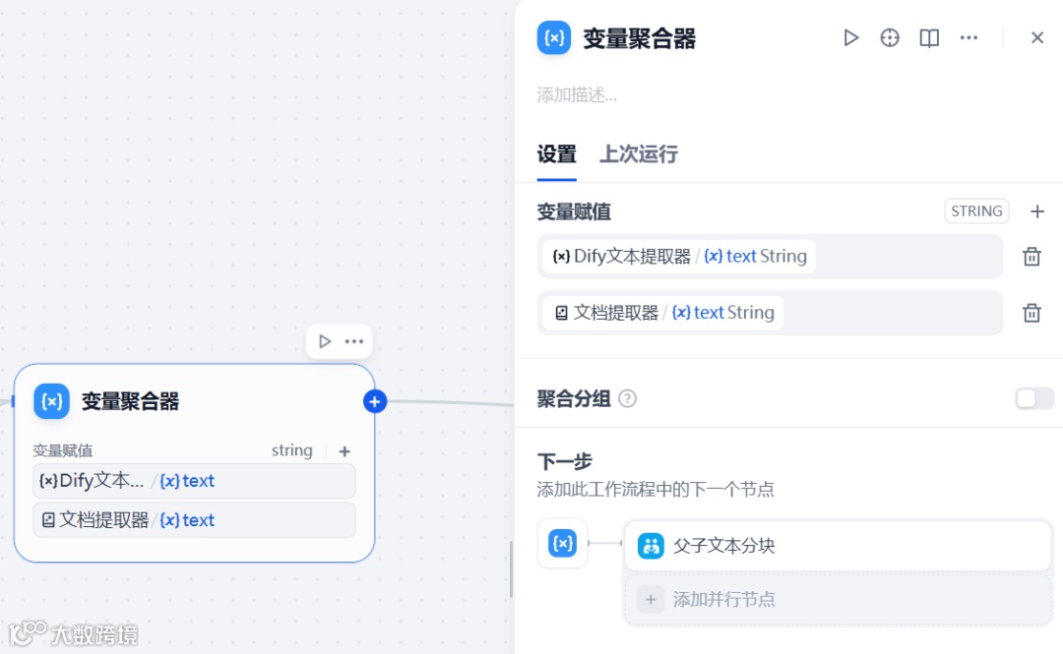Click the 文档提取器 text row in the node
The height and width of the screenshot is (654, 1063).
194,520
